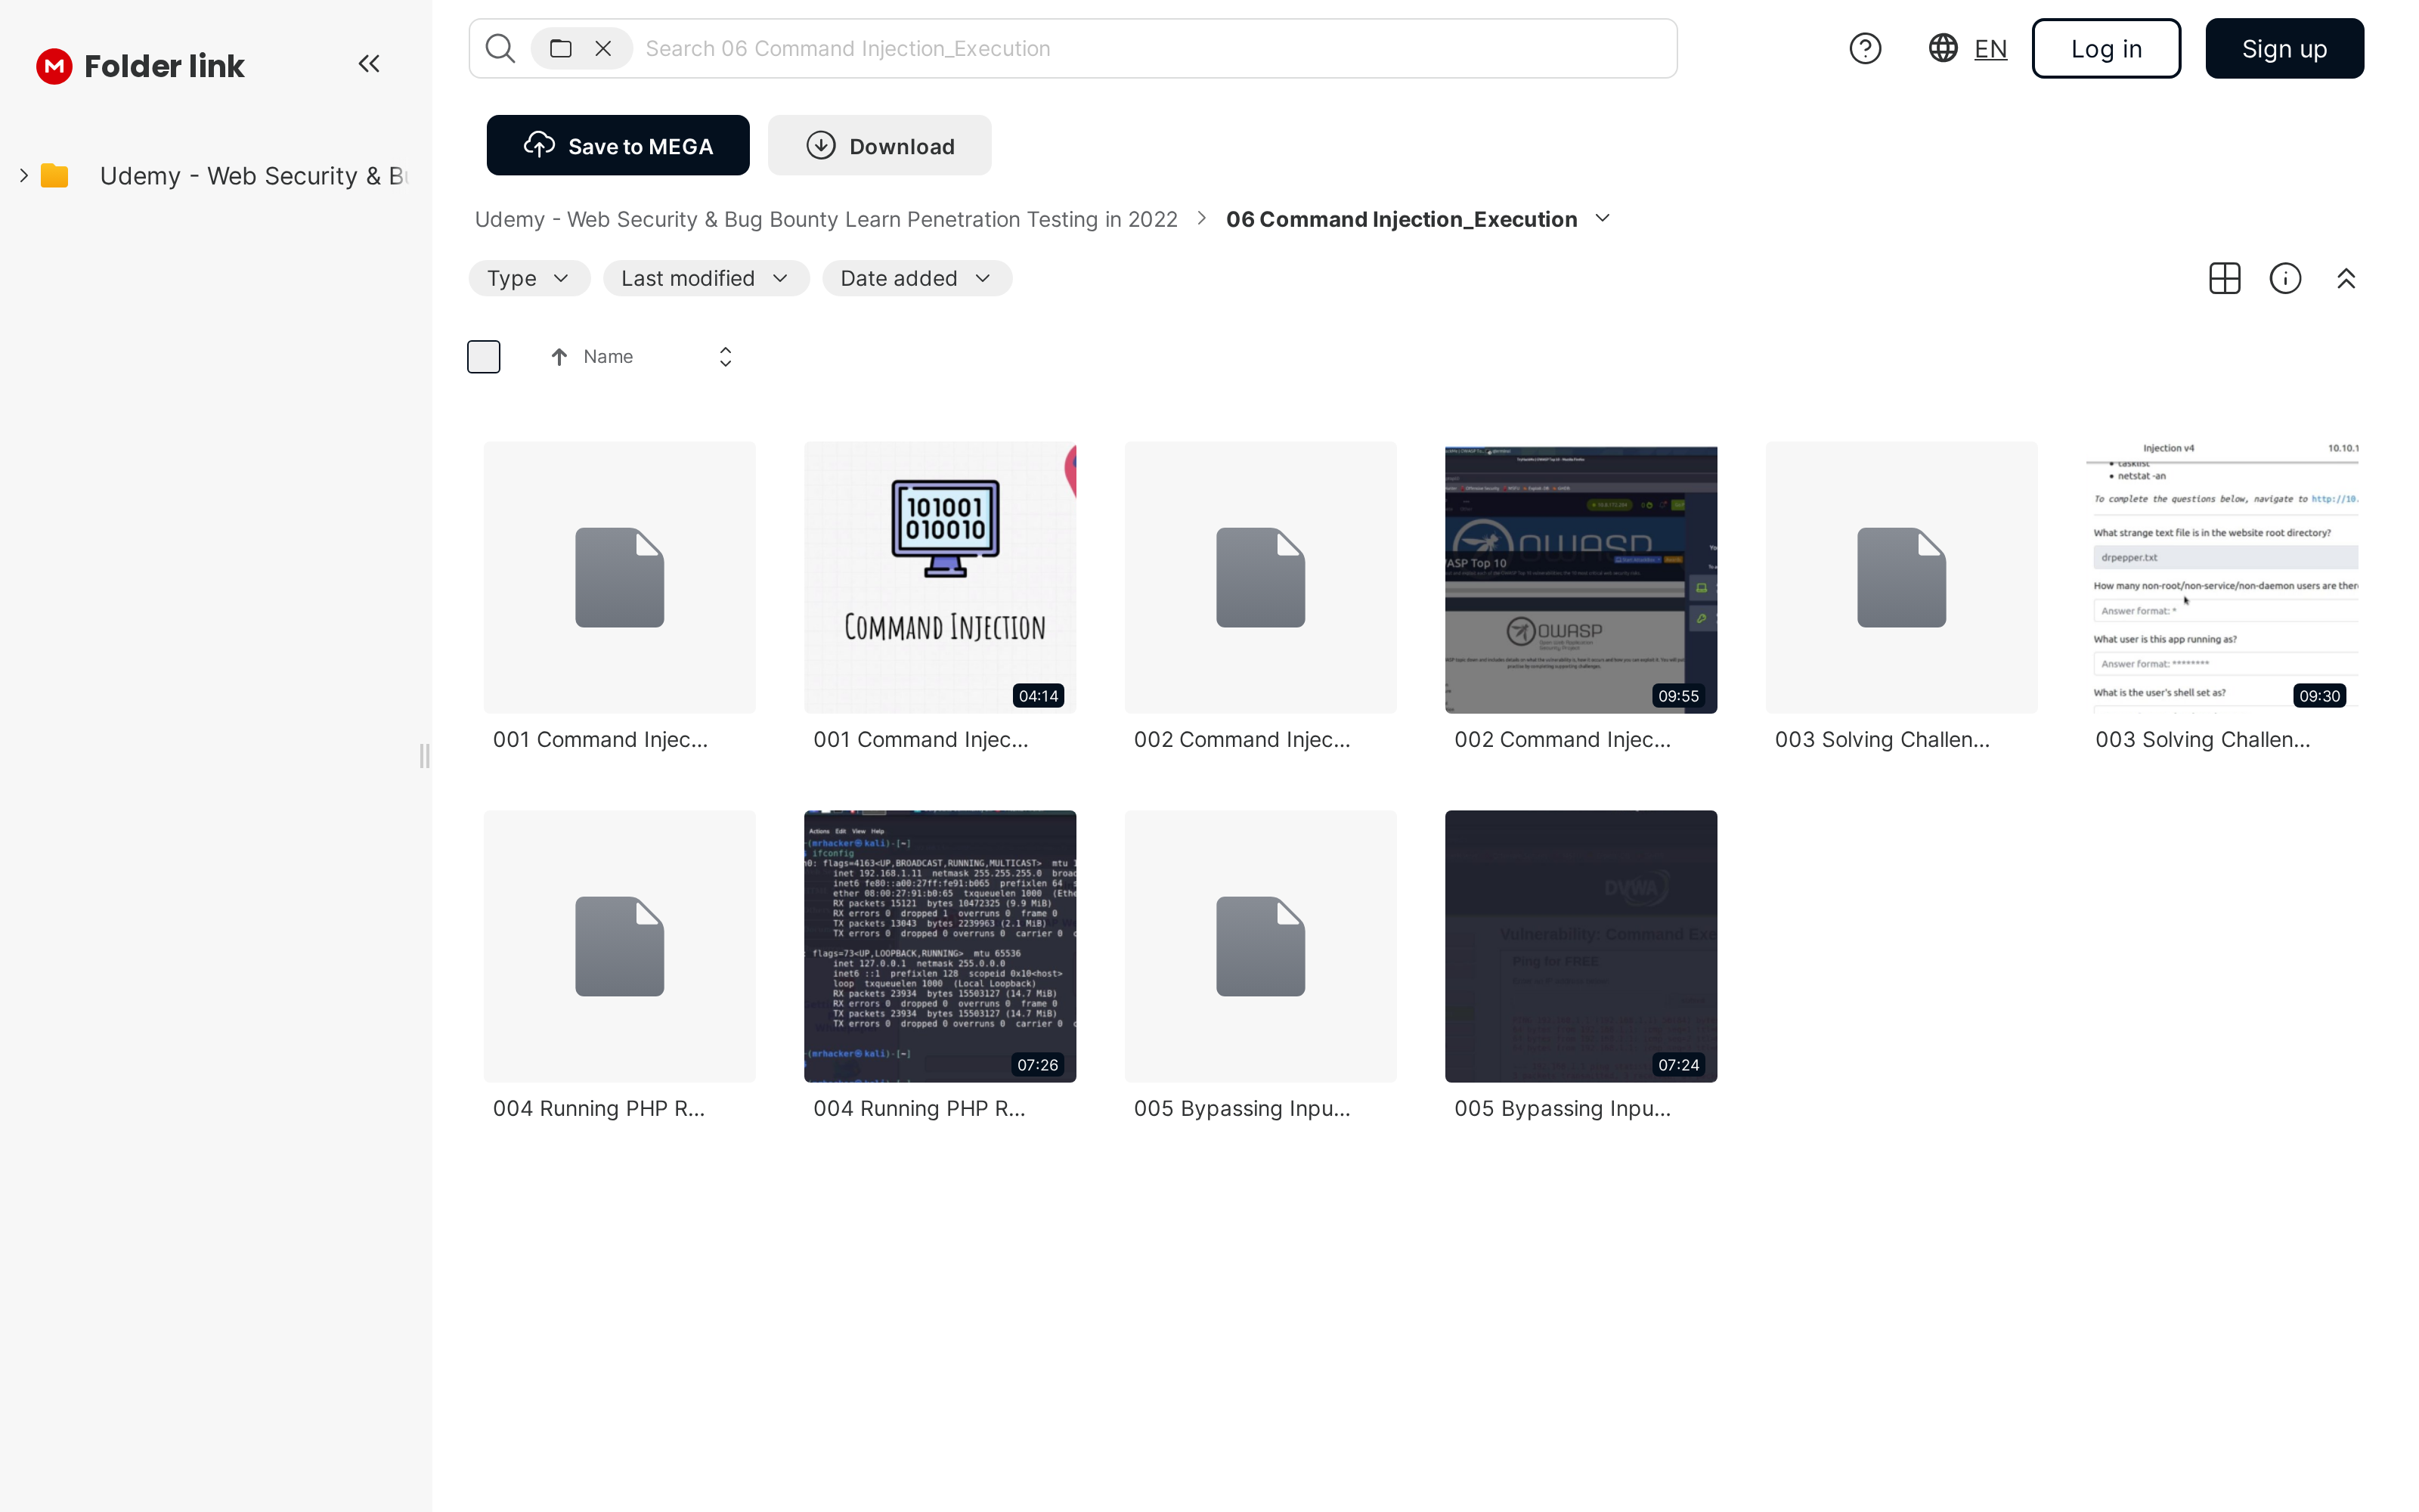This screenshot has height=1512, width=2419.
Task: Open the OWASP video thumbnail 09:55
Action: pos(1581,577)
